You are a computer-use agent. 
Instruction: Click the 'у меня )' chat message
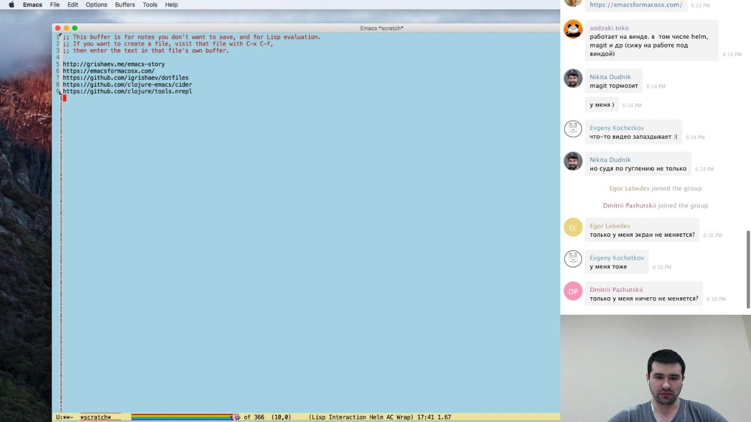[602, 105]
